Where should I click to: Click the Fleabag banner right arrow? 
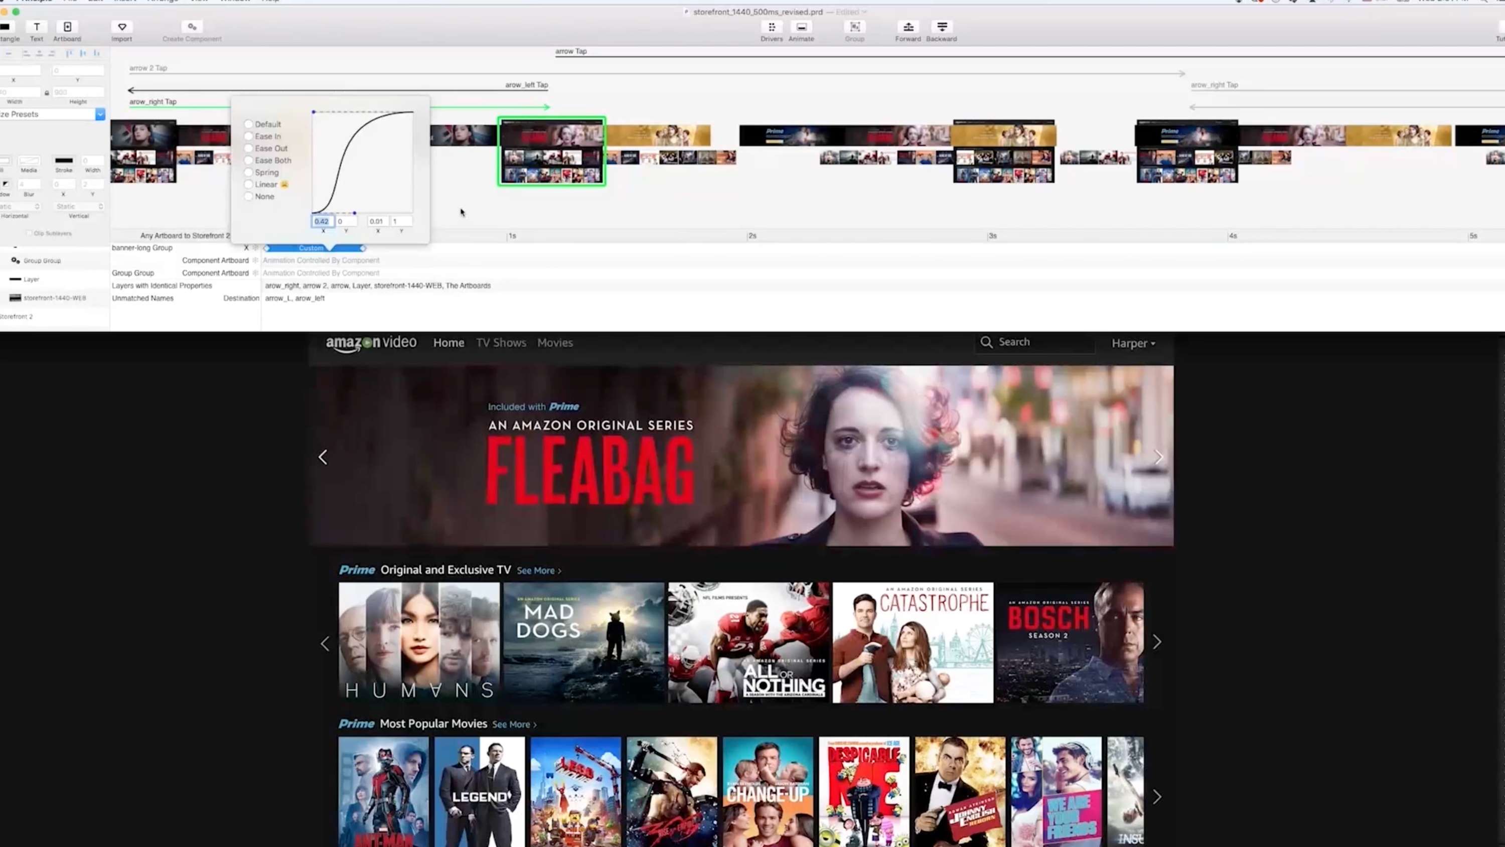[1158, 457]
